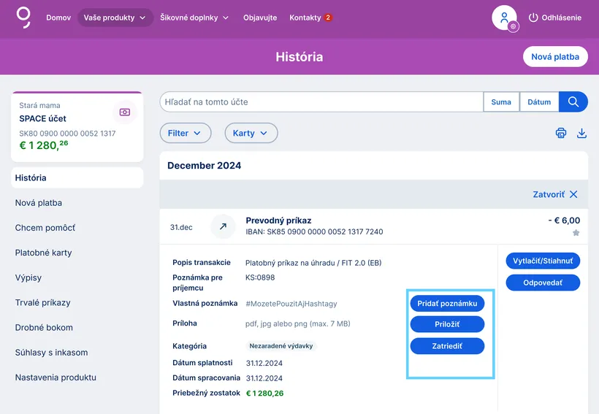Click the Odhlásenie power icon
Viewport: 599px width, 414px height.
click(x=533, y=18)
